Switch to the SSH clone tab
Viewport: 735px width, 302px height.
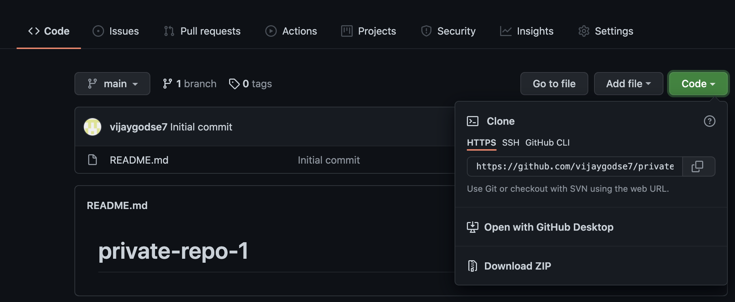point(510,143)
